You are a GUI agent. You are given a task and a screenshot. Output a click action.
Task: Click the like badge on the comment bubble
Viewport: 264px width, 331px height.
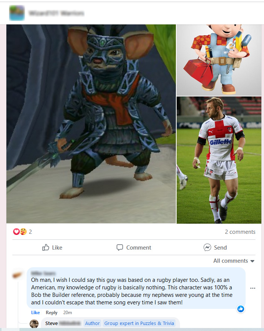pos(241,309)
